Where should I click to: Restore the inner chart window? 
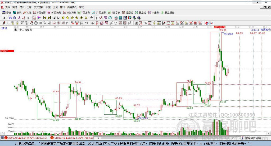pos(265,7)
